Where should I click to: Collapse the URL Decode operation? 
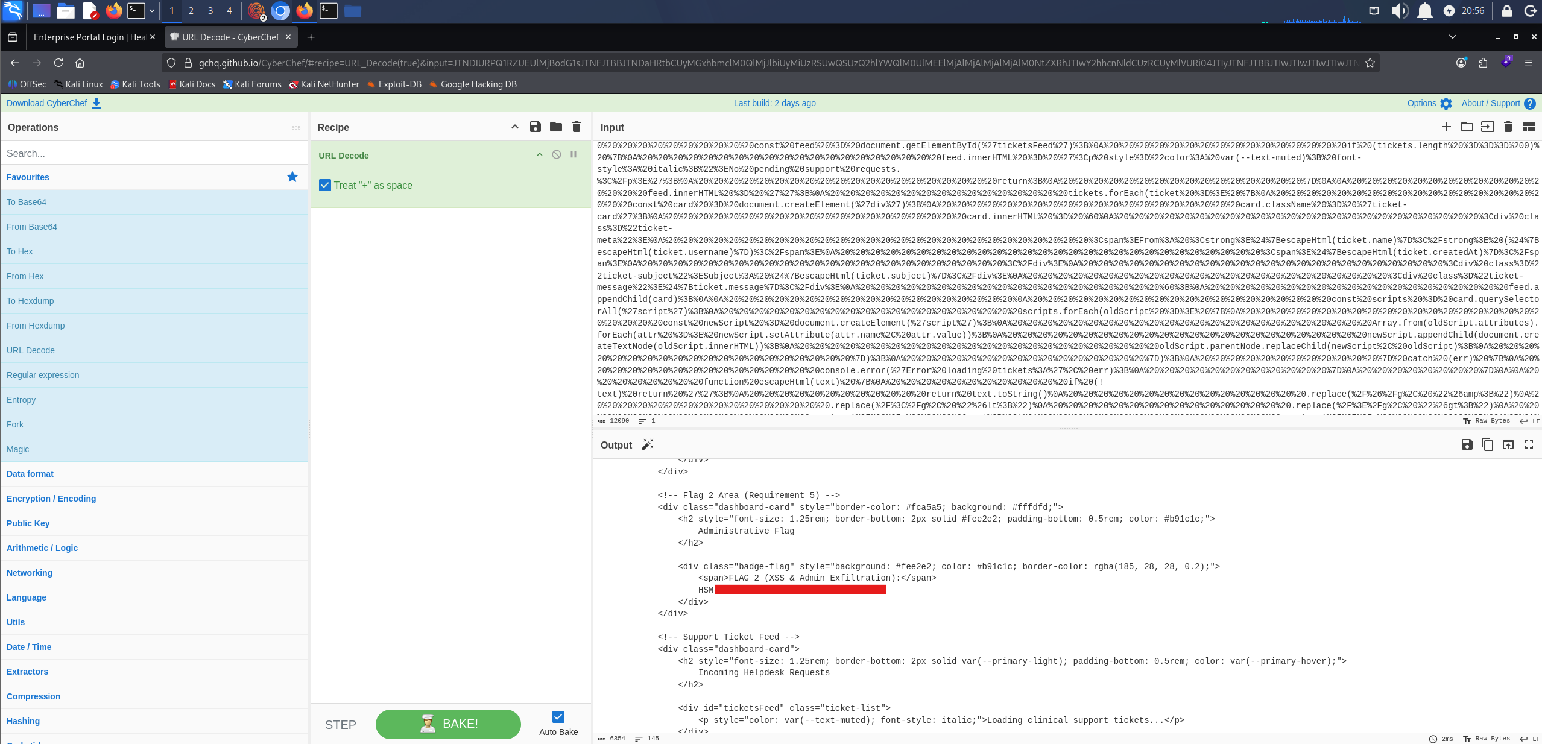[x=540, y=154]
